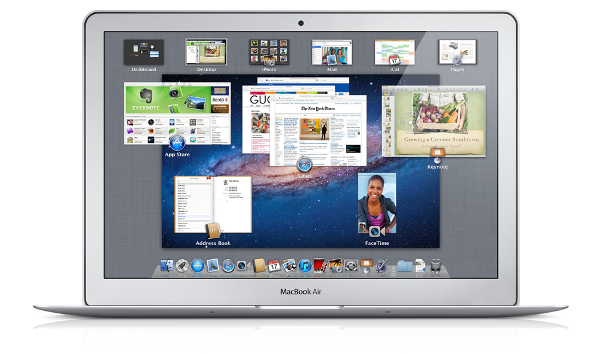Click Address Book badge icon on contacts window

pyautogui.click(x=213, y=231)
